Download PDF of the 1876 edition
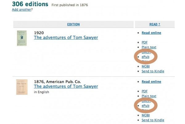Viewport: 185px width, 124px height. [x=145, y=91]
